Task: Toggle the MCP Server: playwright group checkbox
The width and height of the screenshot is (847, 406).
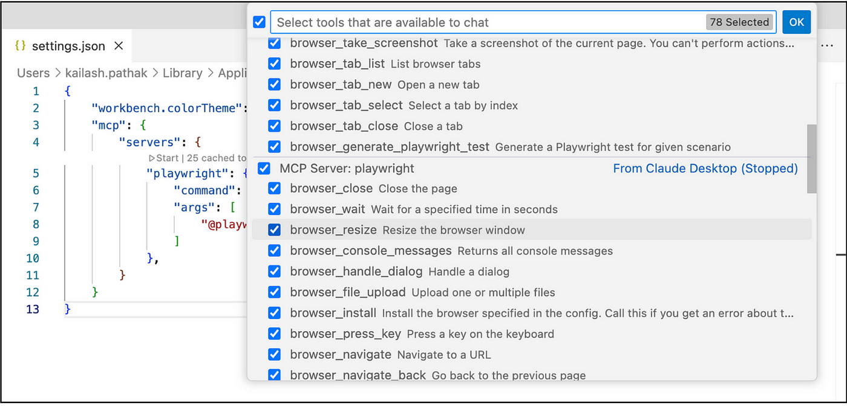Action: (x=264, y=169)
